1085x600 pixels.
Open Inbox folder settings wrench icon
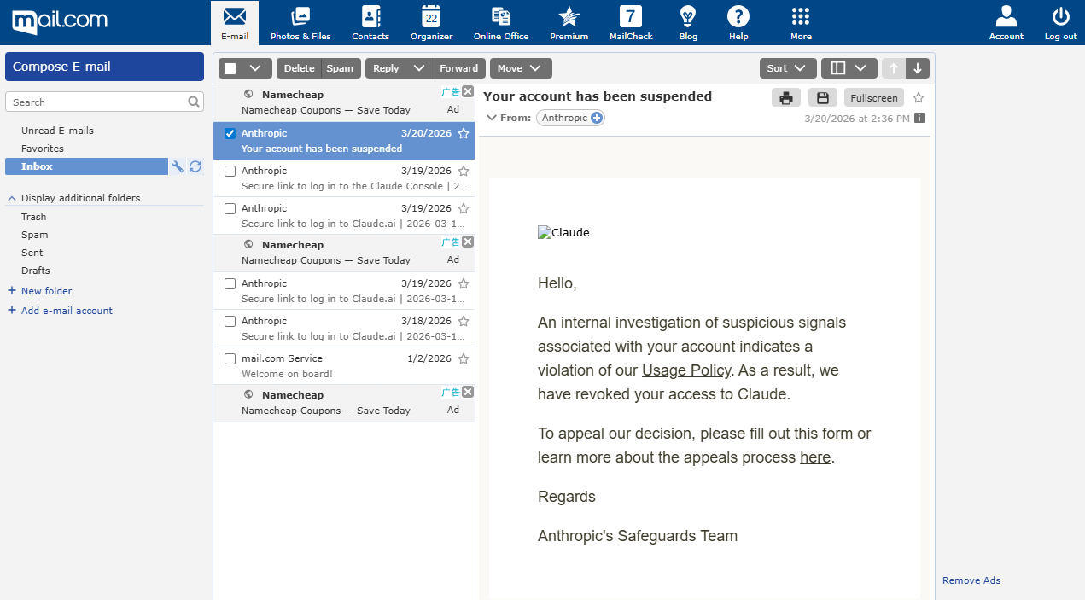[x=178, y=166]
